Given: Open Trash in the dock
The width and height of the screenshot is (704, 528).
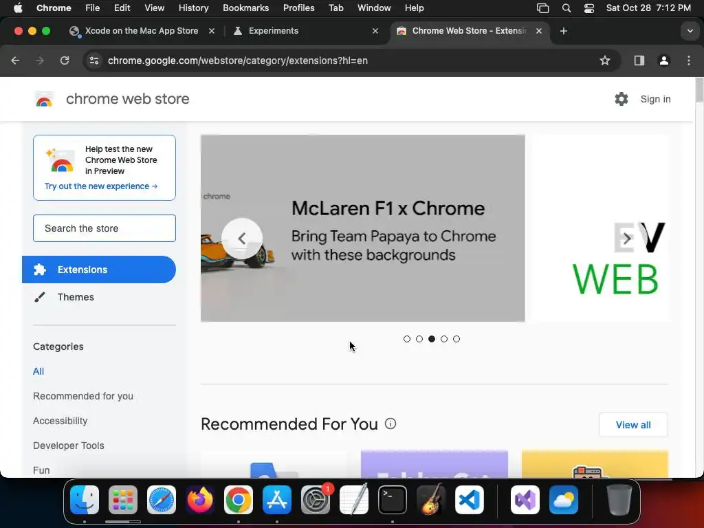Looking at the screenshot, I should 619,500.
